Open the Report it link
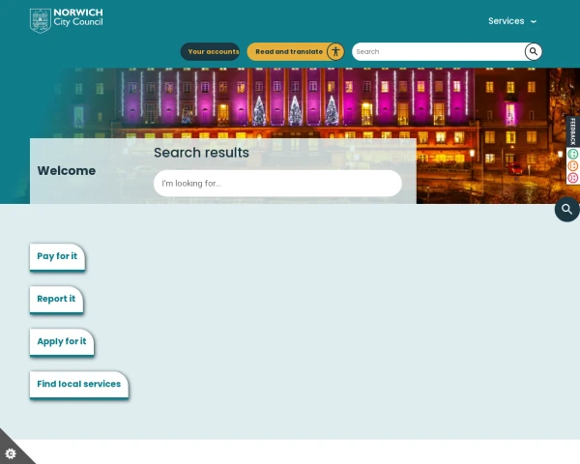Screen dimensions: 580x464 tap(56, 299)
